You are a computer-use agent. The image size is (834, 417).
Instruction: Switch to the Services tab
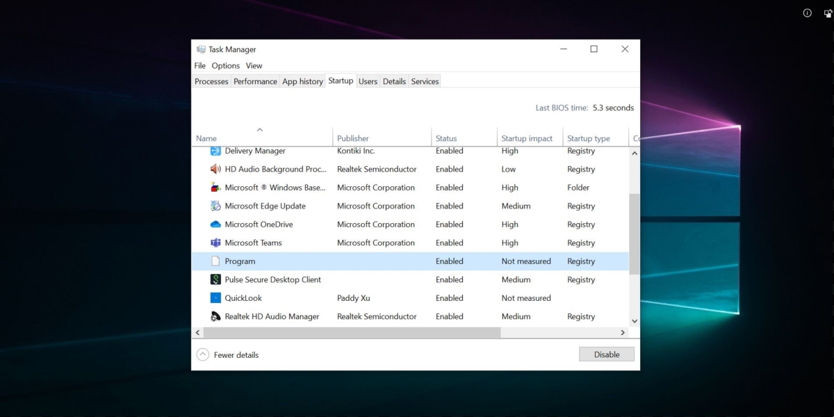click(x=425, y=81)
